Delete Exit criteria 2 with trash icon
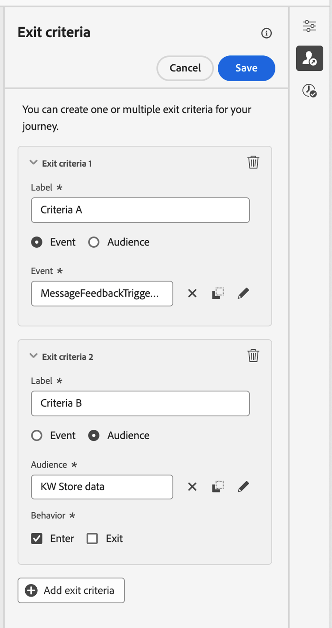 (253, 355)
